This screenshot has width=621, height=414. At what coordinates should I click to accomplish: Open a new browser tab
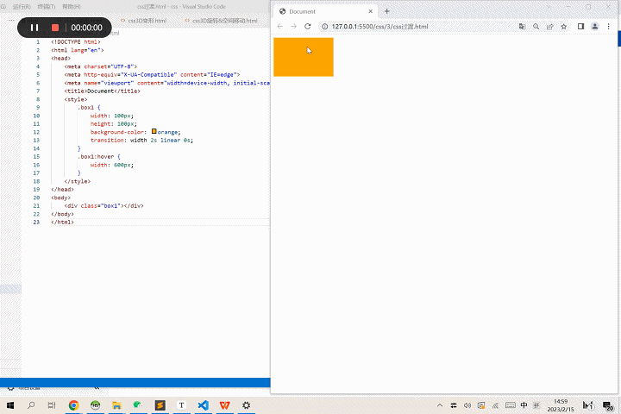click(387, 11)
